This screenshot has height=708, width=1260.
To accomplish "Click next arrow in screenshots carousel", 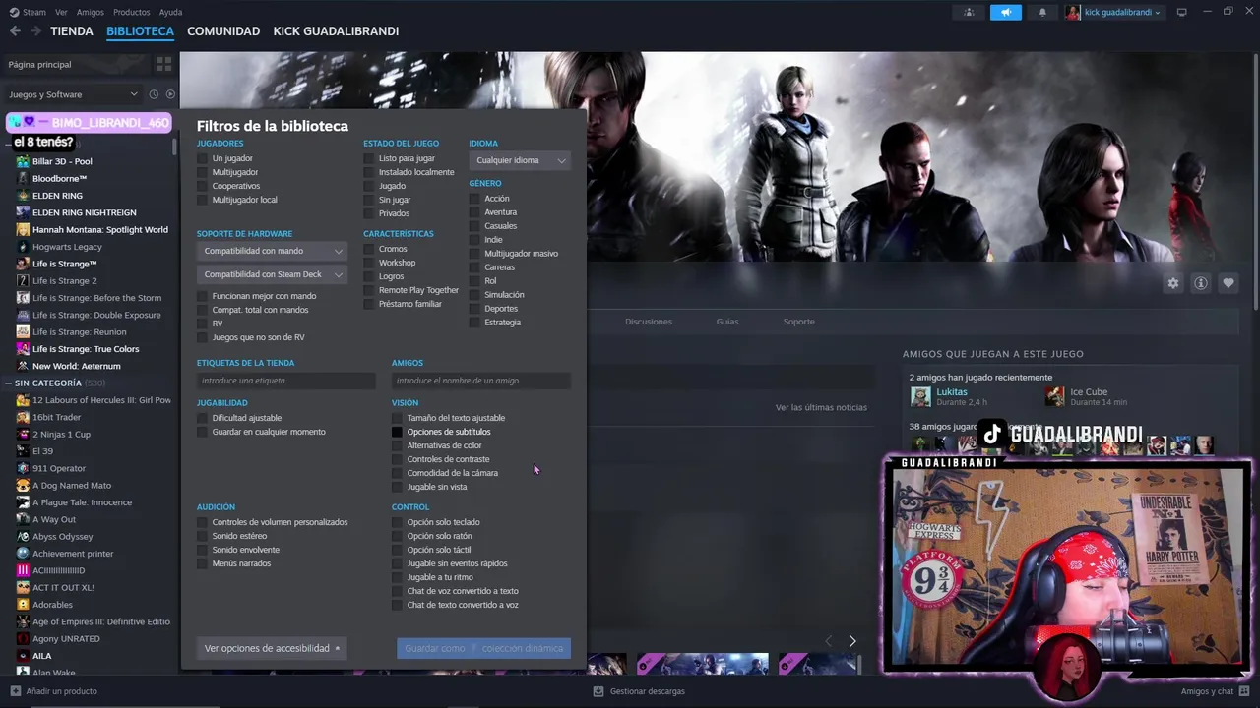I will (x=852, y=641).
